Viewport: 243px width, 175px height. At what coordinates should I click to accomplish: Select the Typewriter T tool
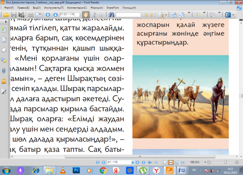pyautogui.click(x=197, y=15)
